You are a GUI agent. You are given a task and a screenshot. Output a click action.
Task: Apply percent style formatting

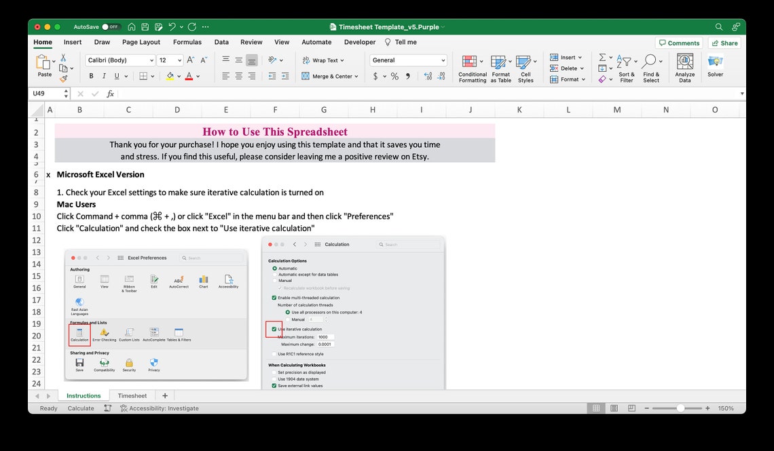tap(394, 76)
